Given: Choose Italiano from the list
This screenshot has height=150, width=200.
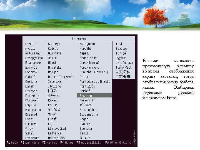Looking at the screenshot, I should 55,86.
